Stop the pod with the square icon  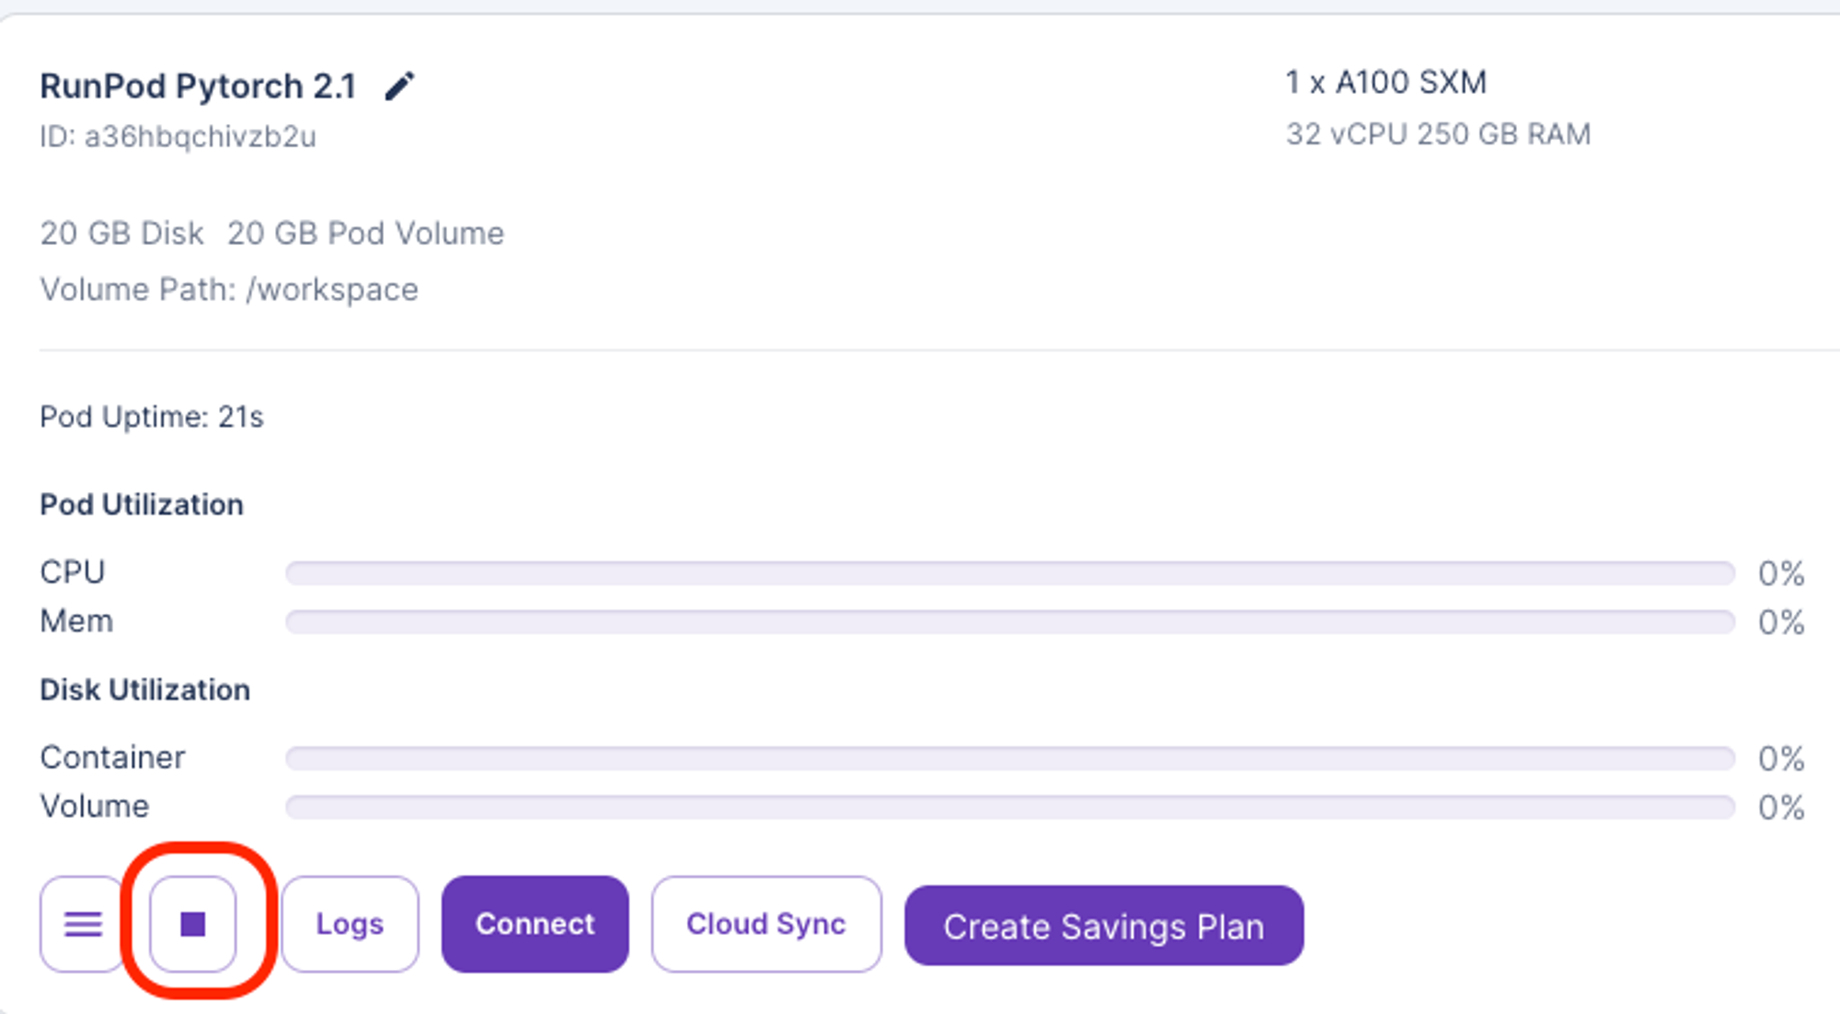pyautogui.click(x=193, y=924)
